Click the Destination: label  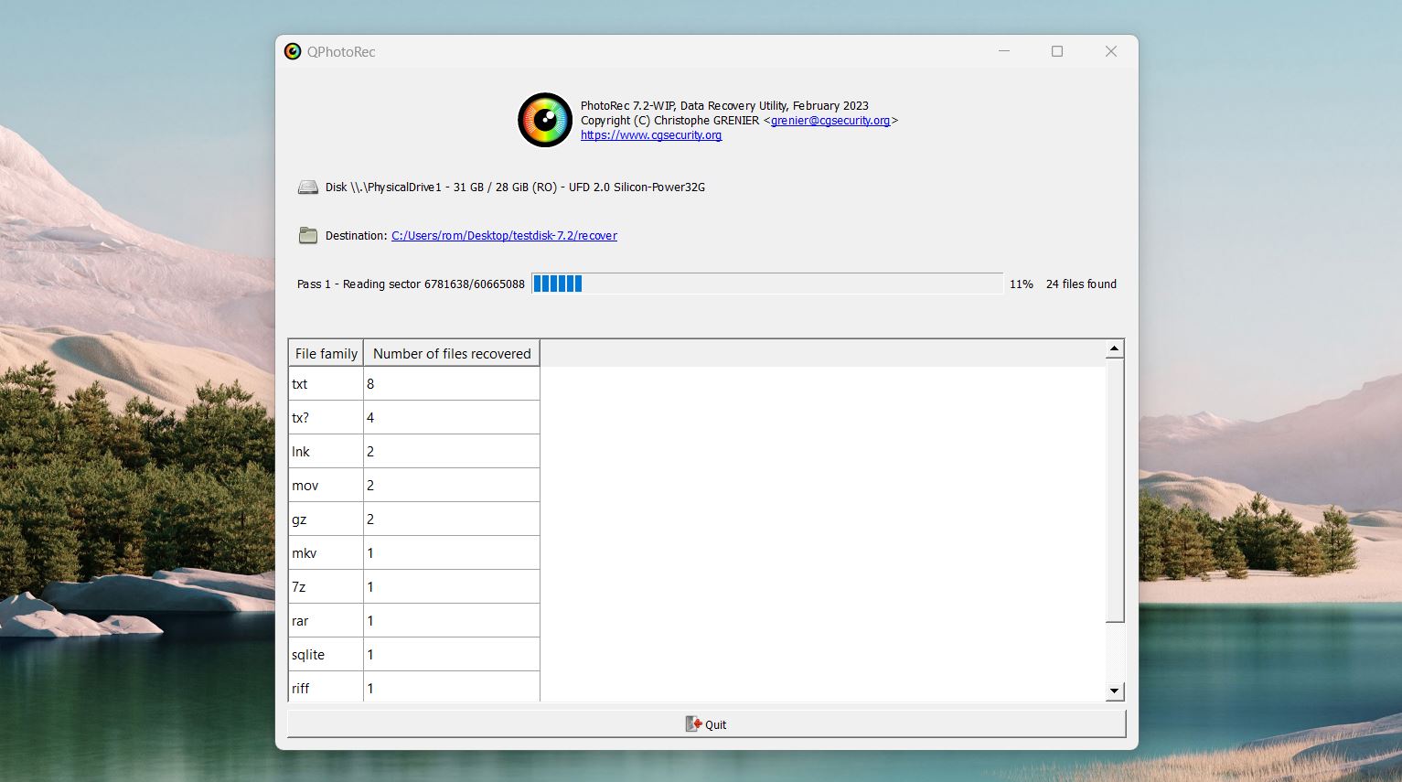(356, 236)
